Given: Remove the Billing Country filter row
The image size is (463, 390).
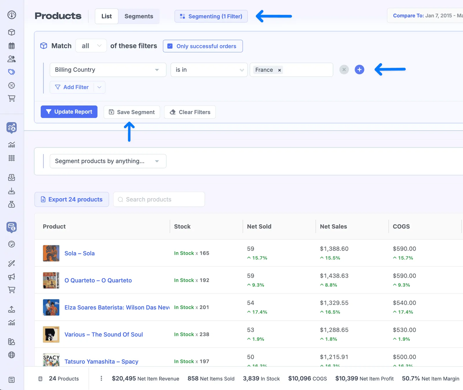Looking at the screenshot, I should point(344,70).
